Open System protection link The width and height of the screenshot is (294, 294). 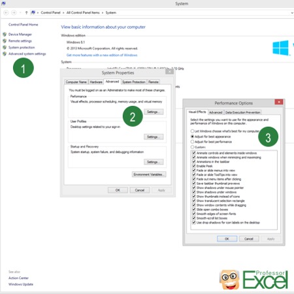click(22, 48)
